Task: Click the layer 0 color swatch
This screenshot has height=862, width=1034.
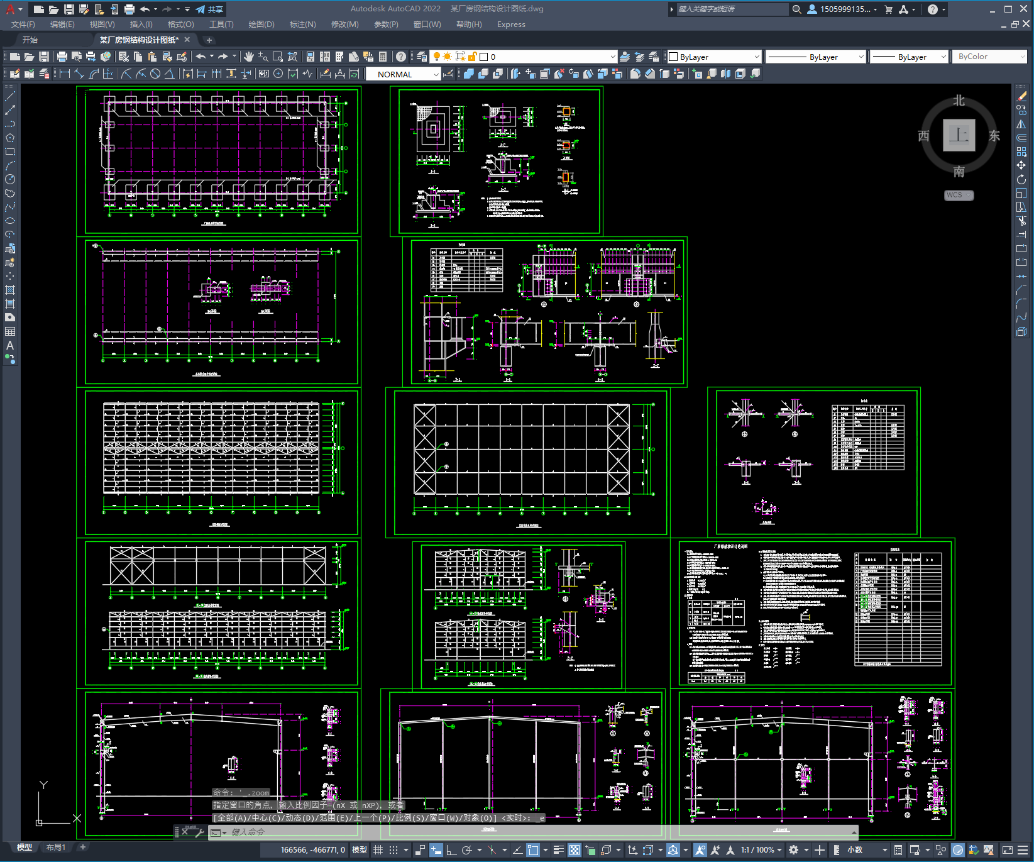Action: [484, 57]
